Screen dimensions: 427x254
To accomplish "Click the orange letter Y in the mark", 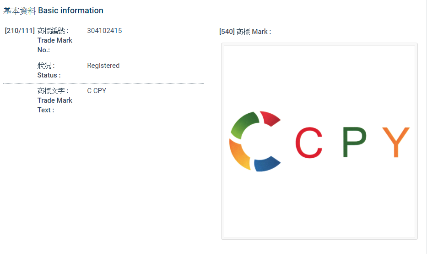I will pyautogui.click(x=396, y=142).
